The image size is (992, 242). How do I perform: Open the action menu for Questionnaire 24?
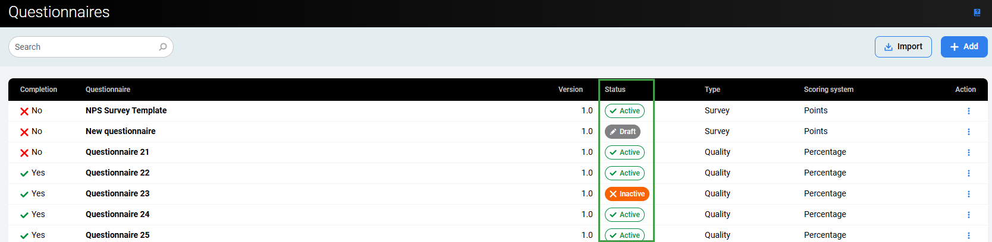coord(968,215)
